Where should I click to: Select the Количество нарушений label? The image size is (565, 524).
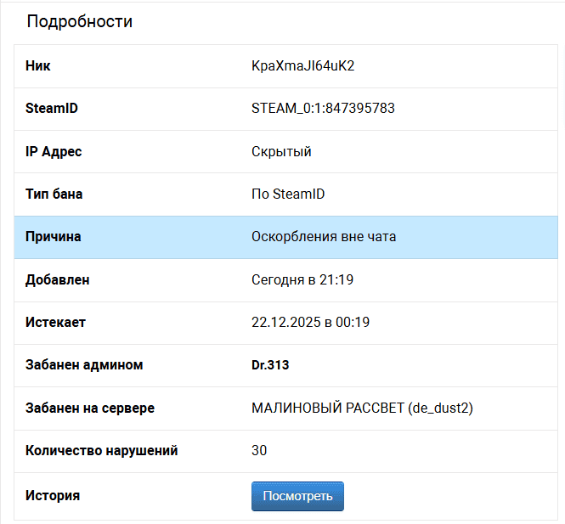tap(101, 450)
